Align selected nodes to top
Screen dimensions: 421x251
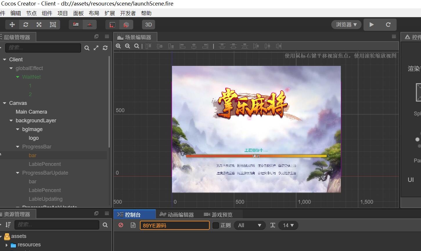tap(148, 46)
